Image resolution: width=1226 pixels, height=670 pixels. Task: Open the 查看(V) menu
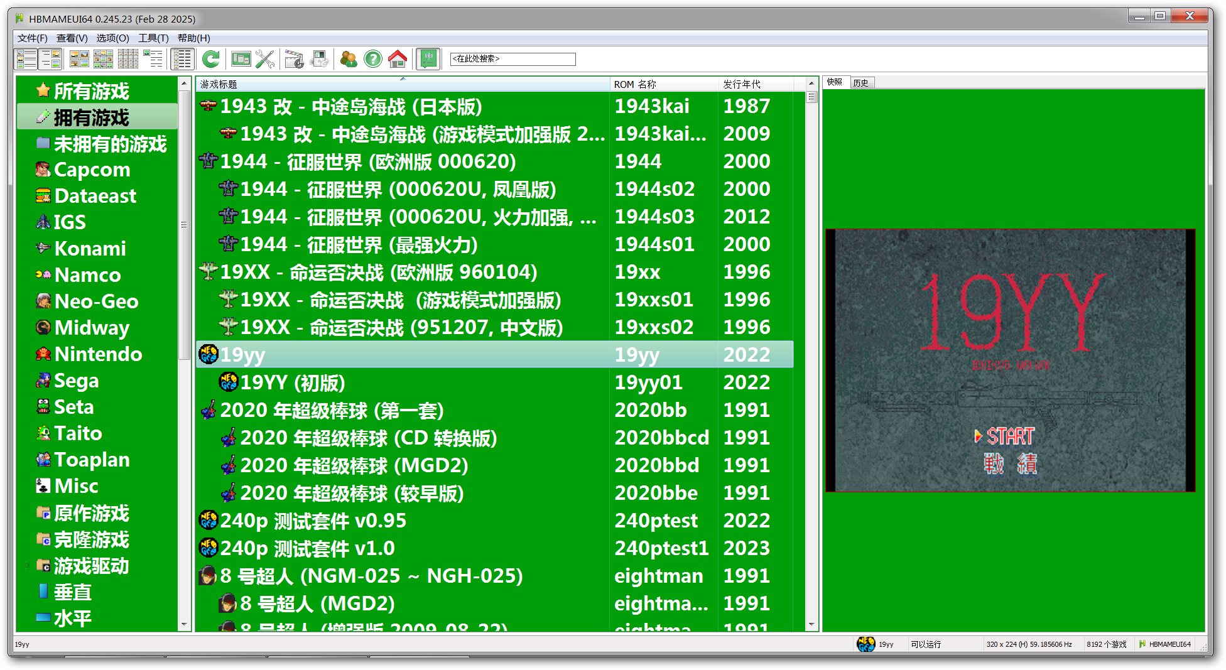(x=72, y=38)
